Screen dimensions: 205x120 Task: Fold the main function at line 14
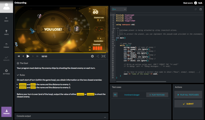tap(115, 40)
